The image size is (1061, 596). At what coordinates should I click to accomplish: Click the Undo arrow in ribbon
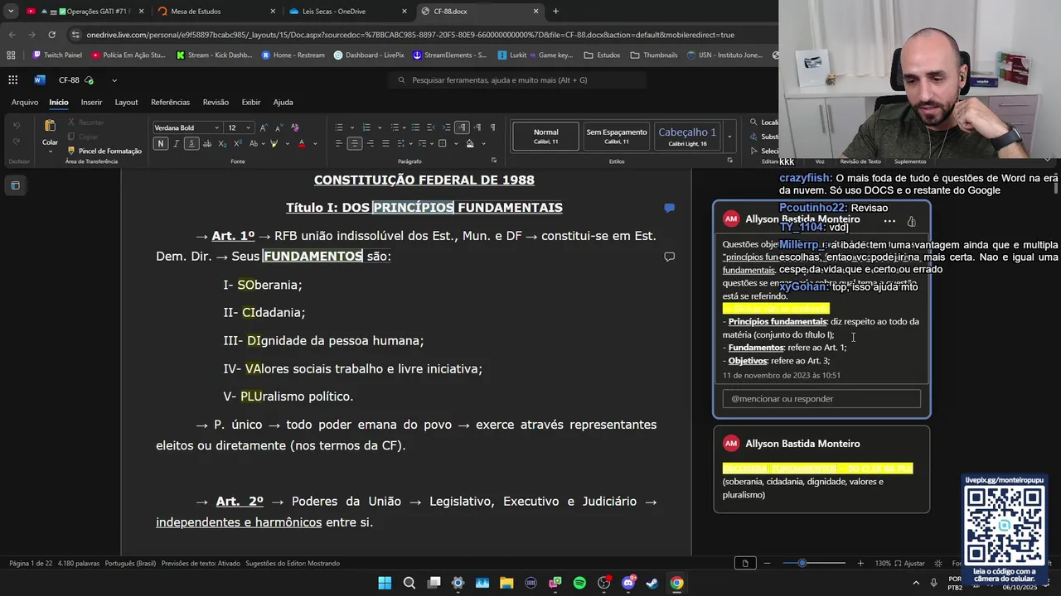pyautogui.click(x=16, y=125)
